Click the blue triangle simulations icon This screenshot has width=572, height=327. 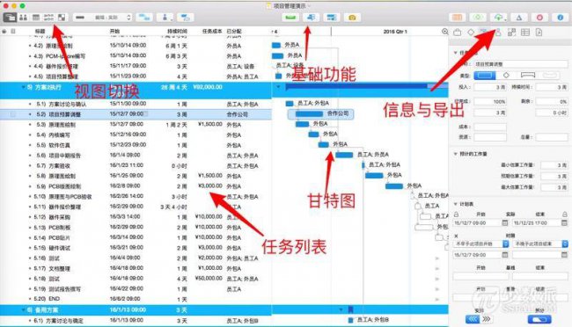tap(518, 17)
